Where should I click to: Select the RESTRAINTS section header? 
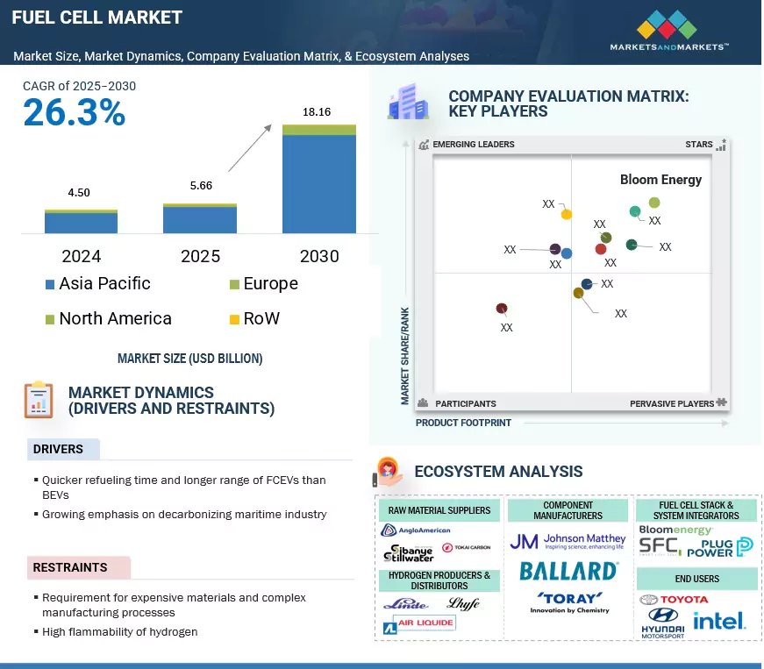click(70, 567)
